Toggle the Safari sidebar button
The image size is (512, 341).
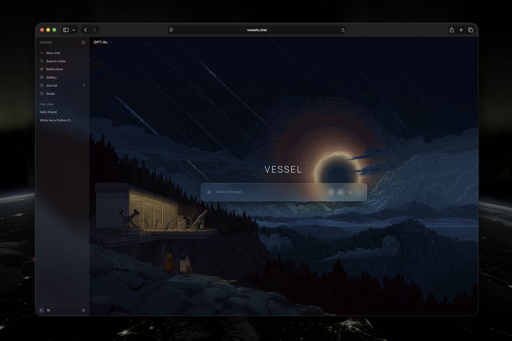coord(66,30)
